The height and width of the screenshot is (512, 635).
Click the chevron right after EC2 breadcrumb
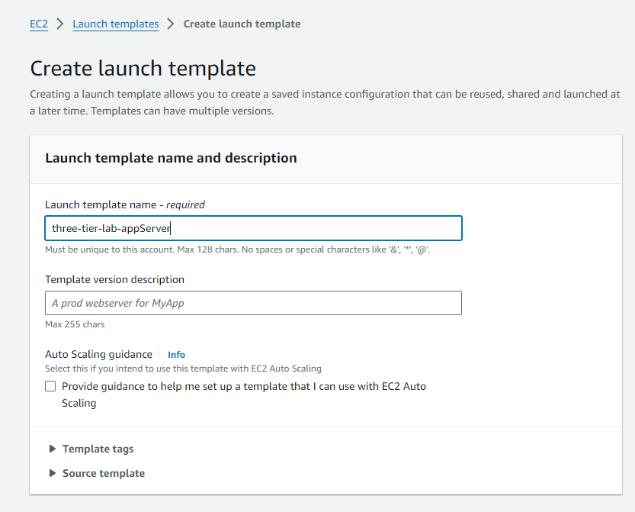(60, 24)
